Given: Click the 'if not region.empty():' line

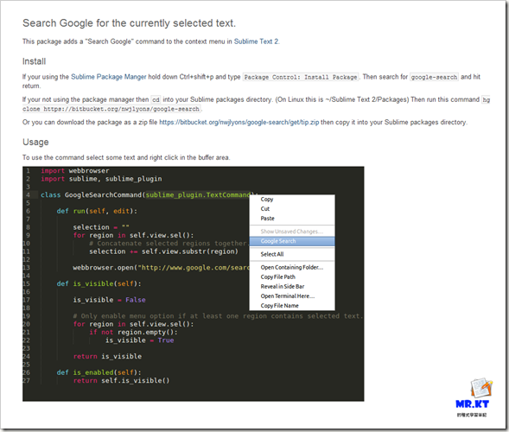Looking at the screenshot, I should 133,332.
